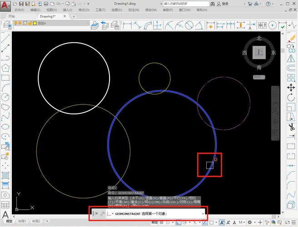Click the Radius dimension tool
Image resolution: width=298 pixels, height=227 pixels.
169,25
